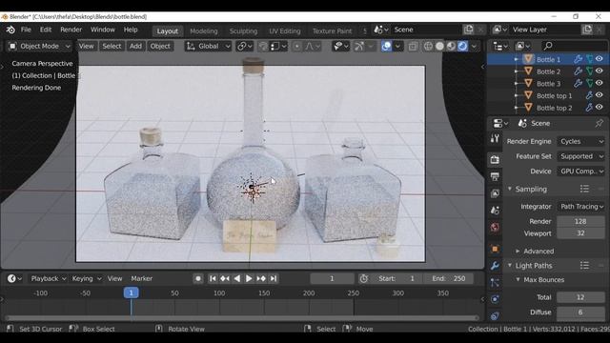
Task: Hide Bottle top 2 in viewport
Action: click(600, 107)
